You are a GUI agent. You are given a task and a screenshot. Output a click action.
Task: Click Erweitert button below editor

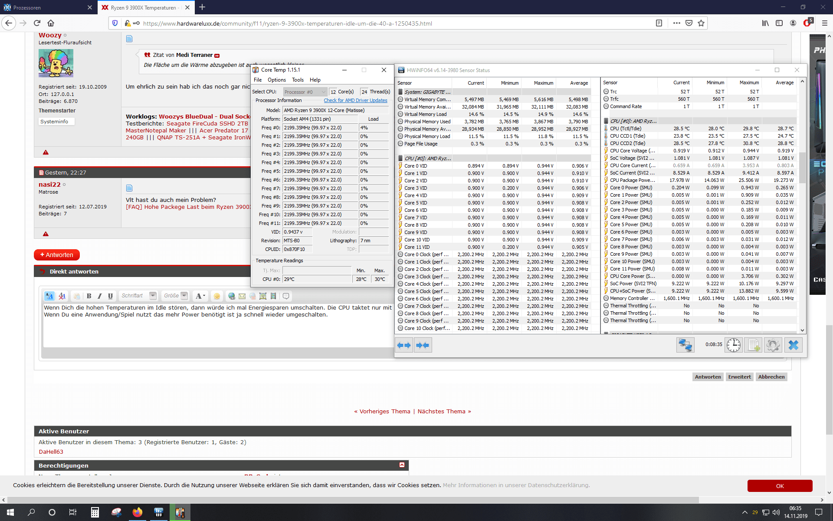(739, 377)
